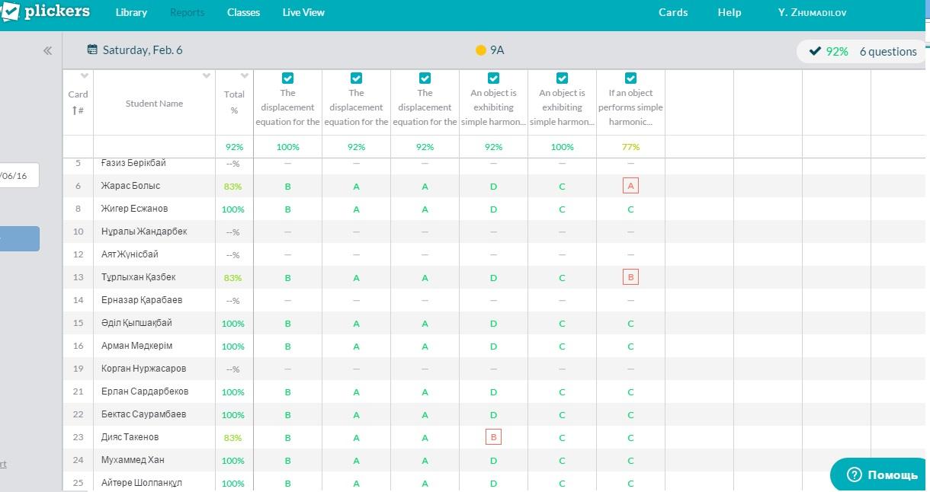
Task: Toggle checkbox for 'If an object performs' question
Action: tap(630, 78)
